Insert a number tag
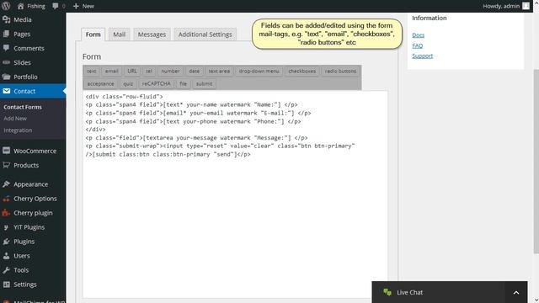This screenshot has width=539, height=303. [170, 71]
